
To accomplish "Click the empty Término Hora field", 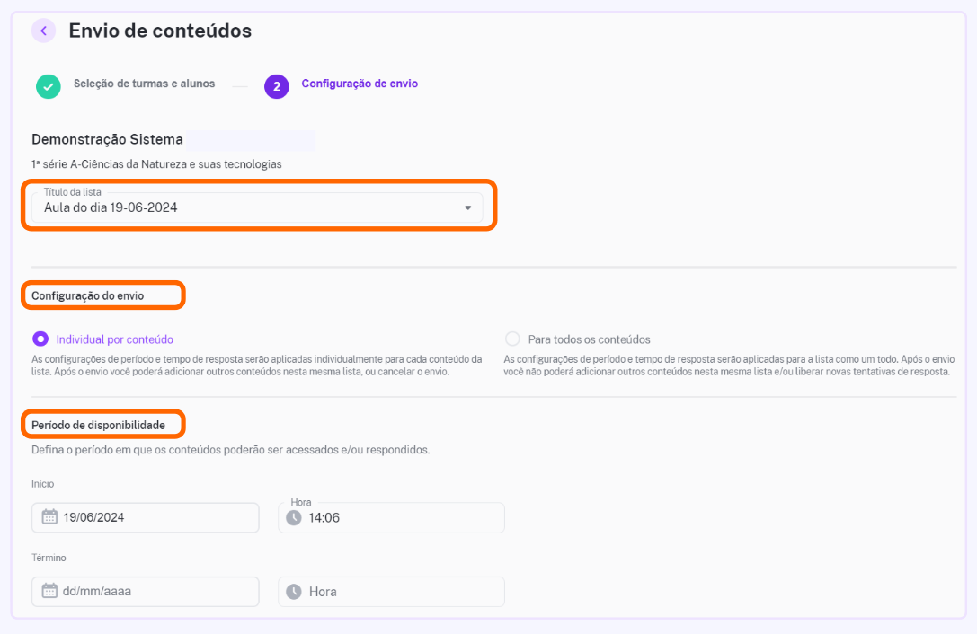I will (391, 592).
